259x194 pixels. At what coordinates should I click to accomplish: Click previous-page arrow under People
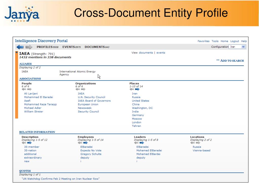[x=24, y=89]
